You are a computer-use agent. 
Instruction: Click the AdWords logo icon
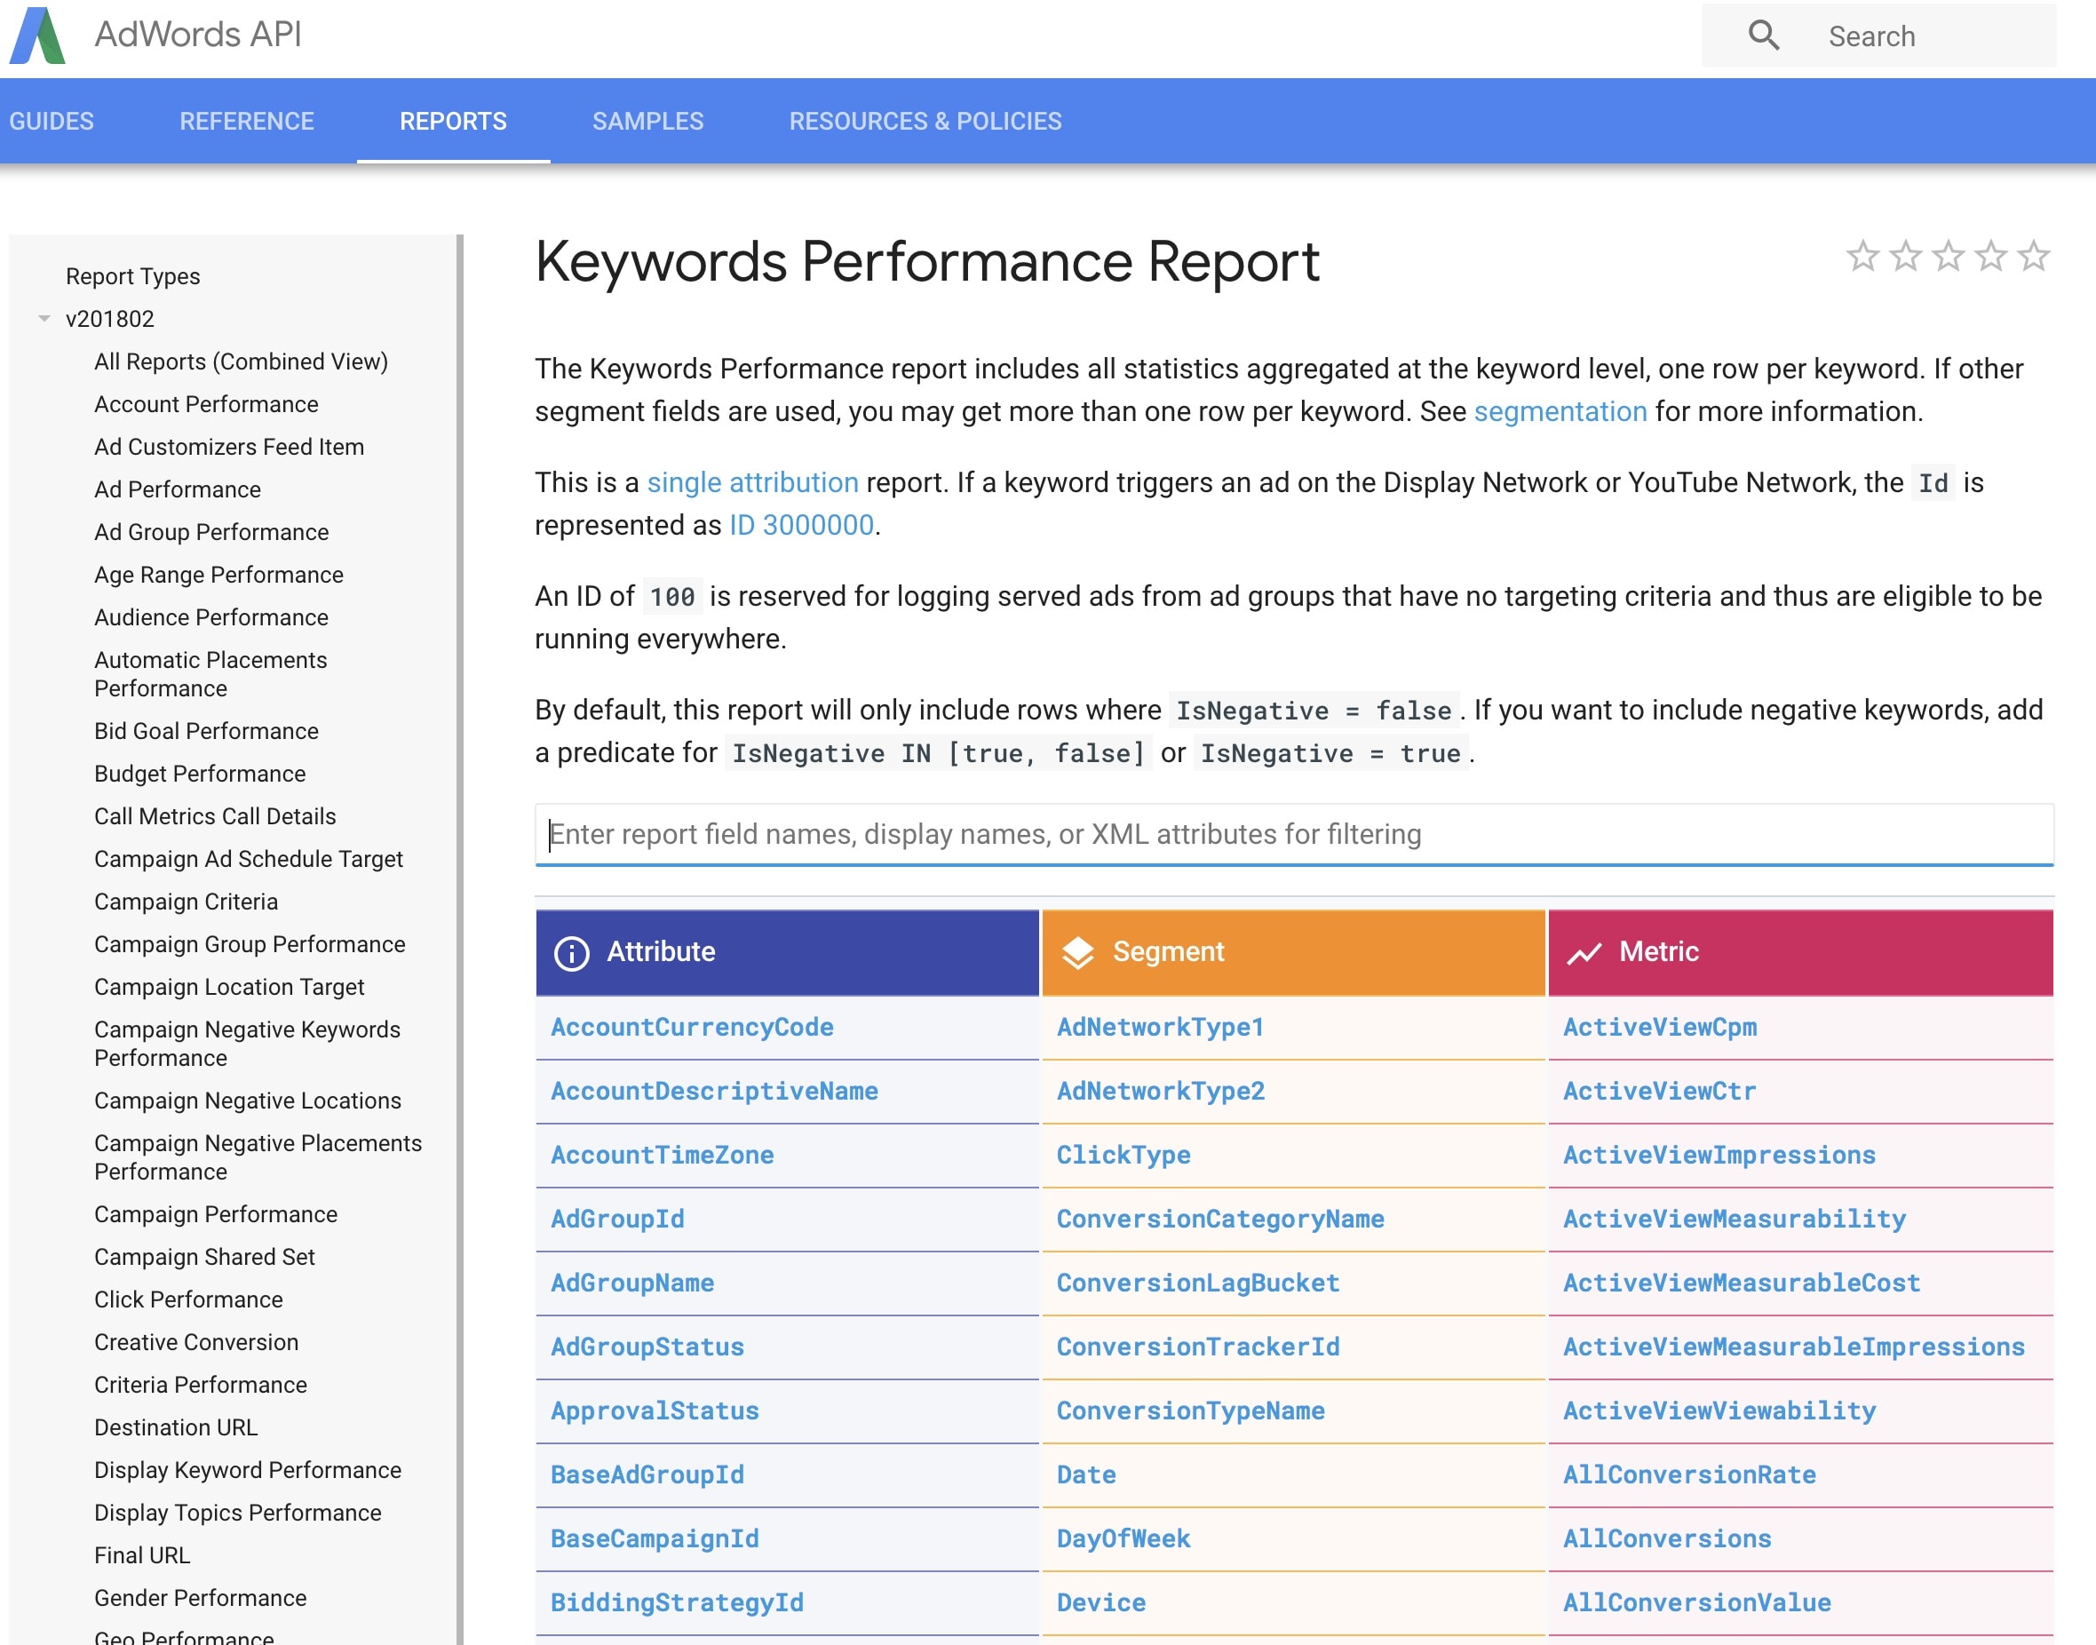(37, 36)
